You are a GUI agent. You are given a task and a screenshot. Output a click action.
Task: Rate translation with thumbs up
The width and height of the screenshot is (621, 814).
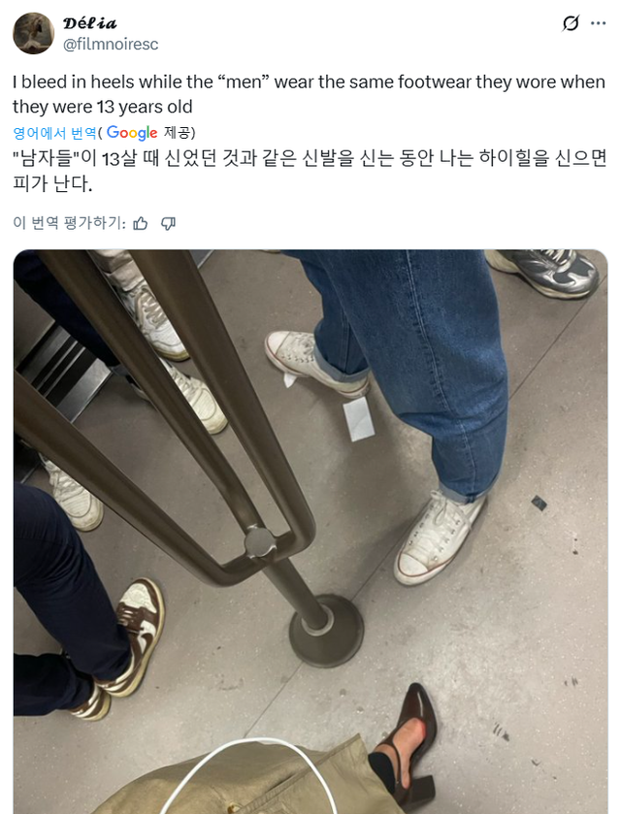click(140, 223)
